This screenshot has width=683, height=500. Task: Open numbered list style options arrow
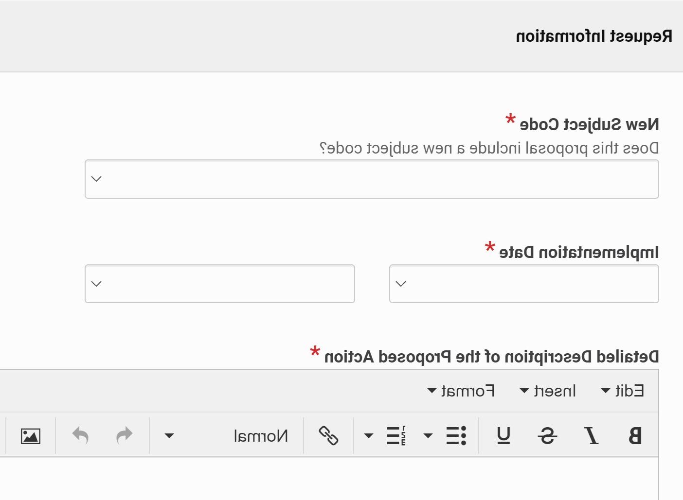point(369,435)
